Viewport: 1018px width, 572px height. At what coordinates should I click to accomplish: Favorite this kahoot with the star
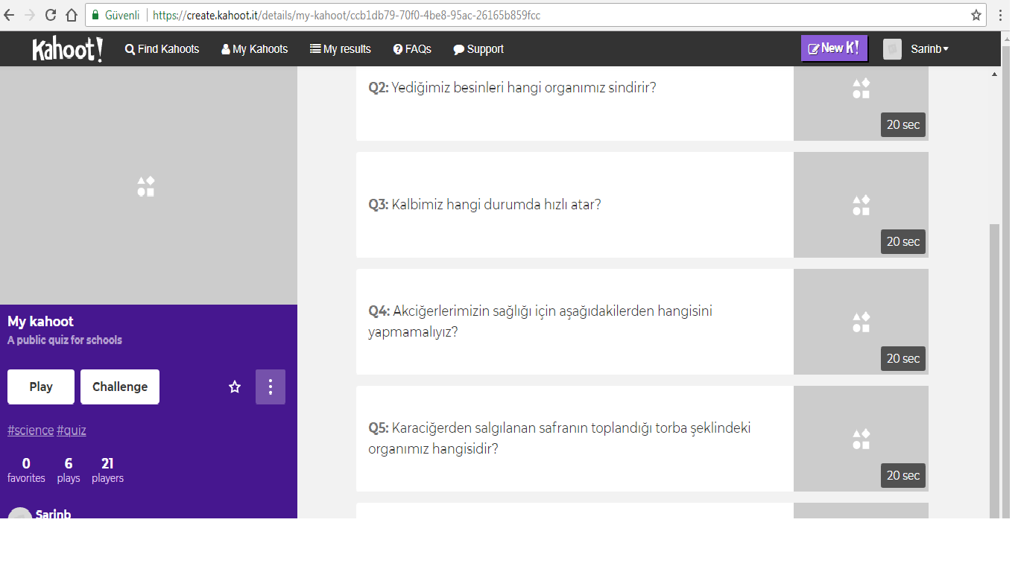click(235, 387)
